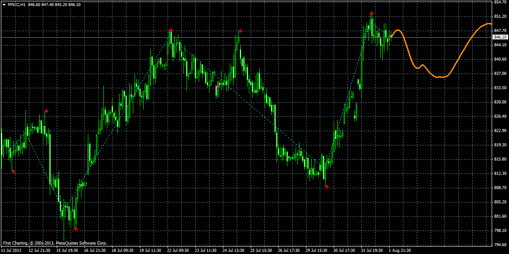Click the high price 847.40 in header
The height and width of the screenshot is (254, 509).
pyautogui.click(x=48, y=5)
